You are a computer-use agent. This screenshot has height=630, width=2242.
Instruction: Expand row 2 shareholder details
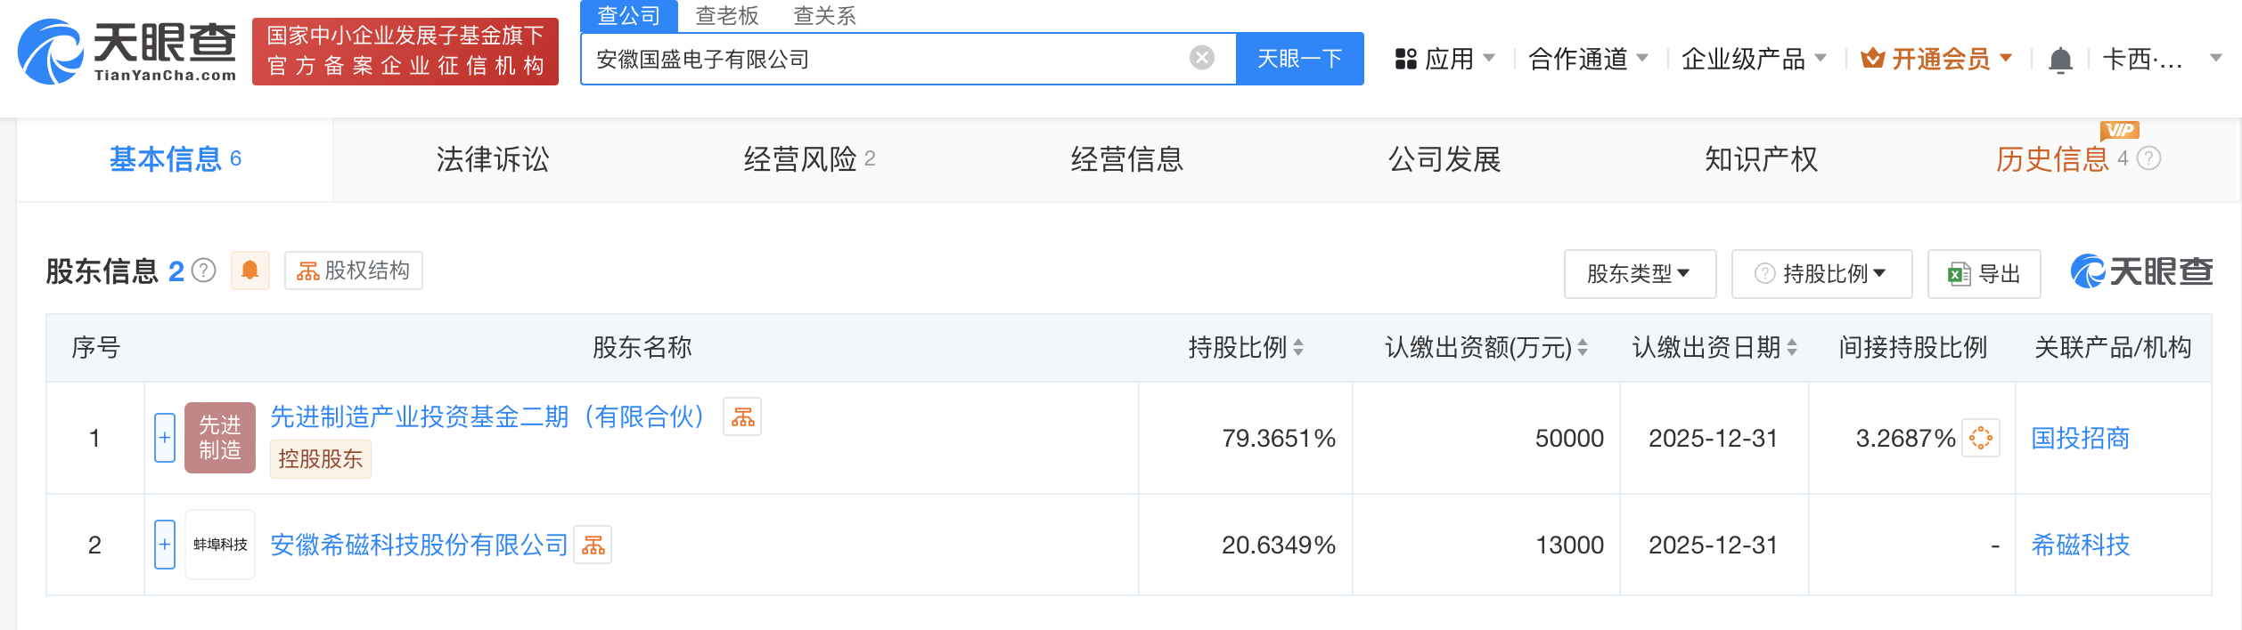click(165, 545)
